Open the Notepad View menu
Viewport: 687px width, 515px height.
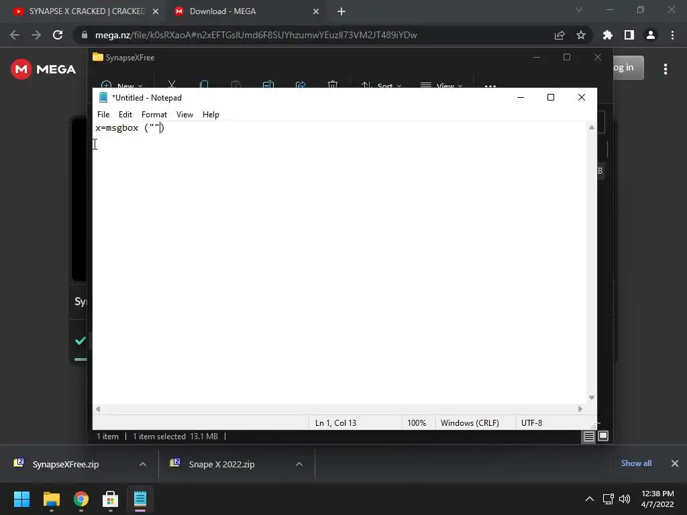[x=184, y=114]
